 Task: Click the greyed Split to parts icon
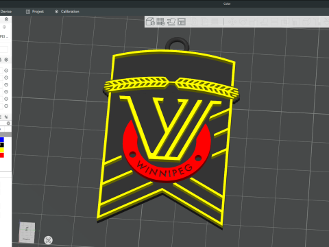[205, 22]
